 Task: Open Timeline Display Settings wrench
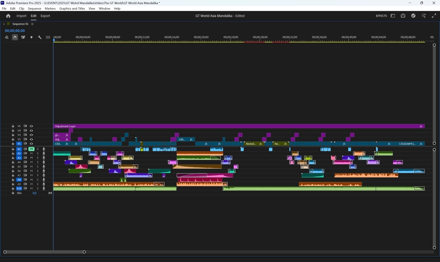[x=40, y=37]
